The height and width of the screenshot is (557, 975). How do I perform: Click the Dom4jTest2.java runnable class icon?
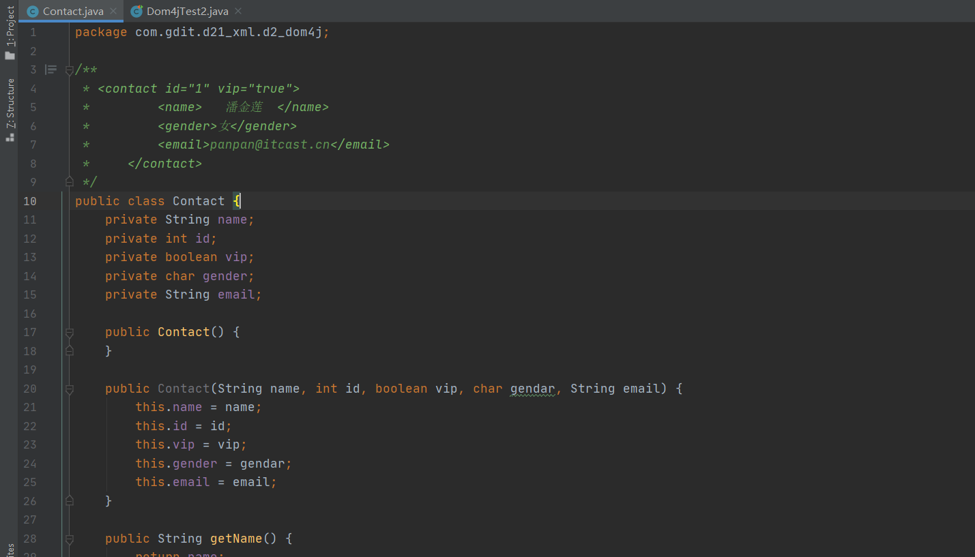click(136, 12)
